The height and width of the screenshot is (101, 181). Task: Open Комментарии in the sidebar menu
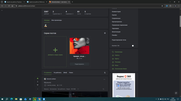116,12
